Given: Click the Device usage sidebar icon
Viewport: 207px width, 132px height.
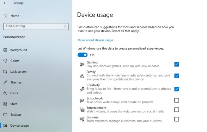Looking at the screenshot, I should coord(5,126).
